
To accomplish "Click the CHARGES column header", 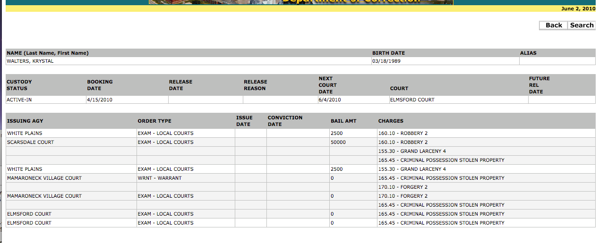I will (391, 121).
